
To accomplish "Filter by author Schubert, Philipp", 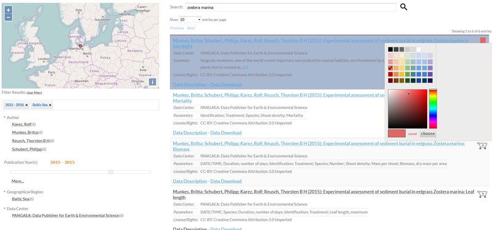I will click(x=26, y=149).
